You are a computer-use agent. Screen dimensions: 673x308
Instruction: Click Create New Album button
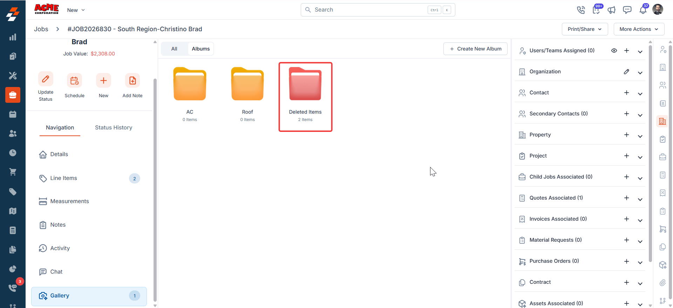pyautogui.click(x=476, y=49)
